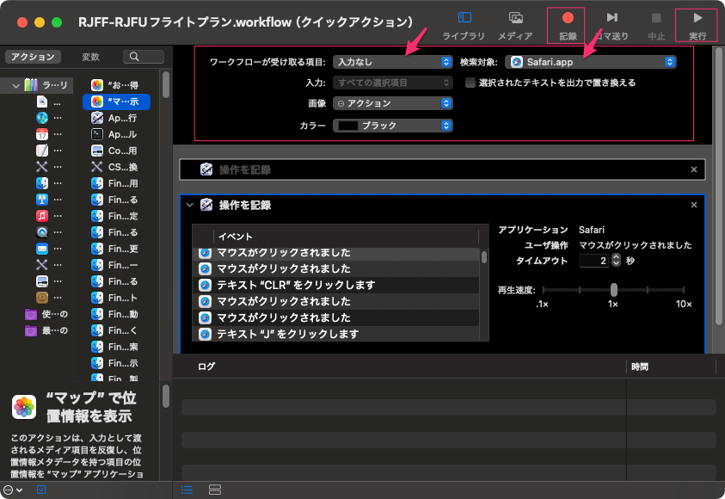
Task: Click the Record (記録) button in toolbar
Action: pos(567,23)
